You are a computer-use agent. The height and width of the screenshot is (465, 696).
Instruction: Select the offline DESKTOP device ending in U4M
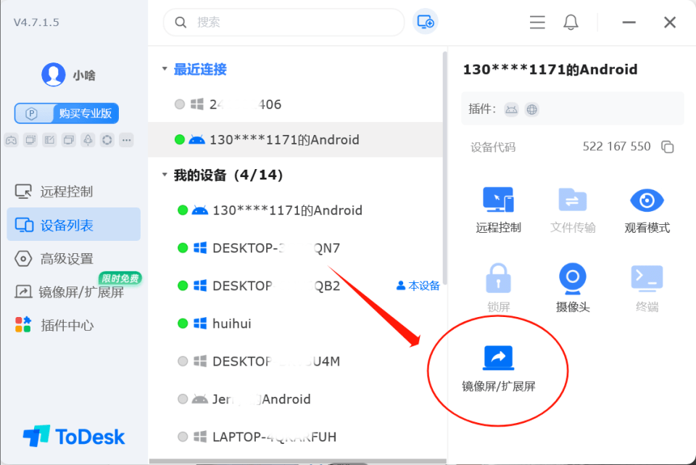(x=296, y=361)
